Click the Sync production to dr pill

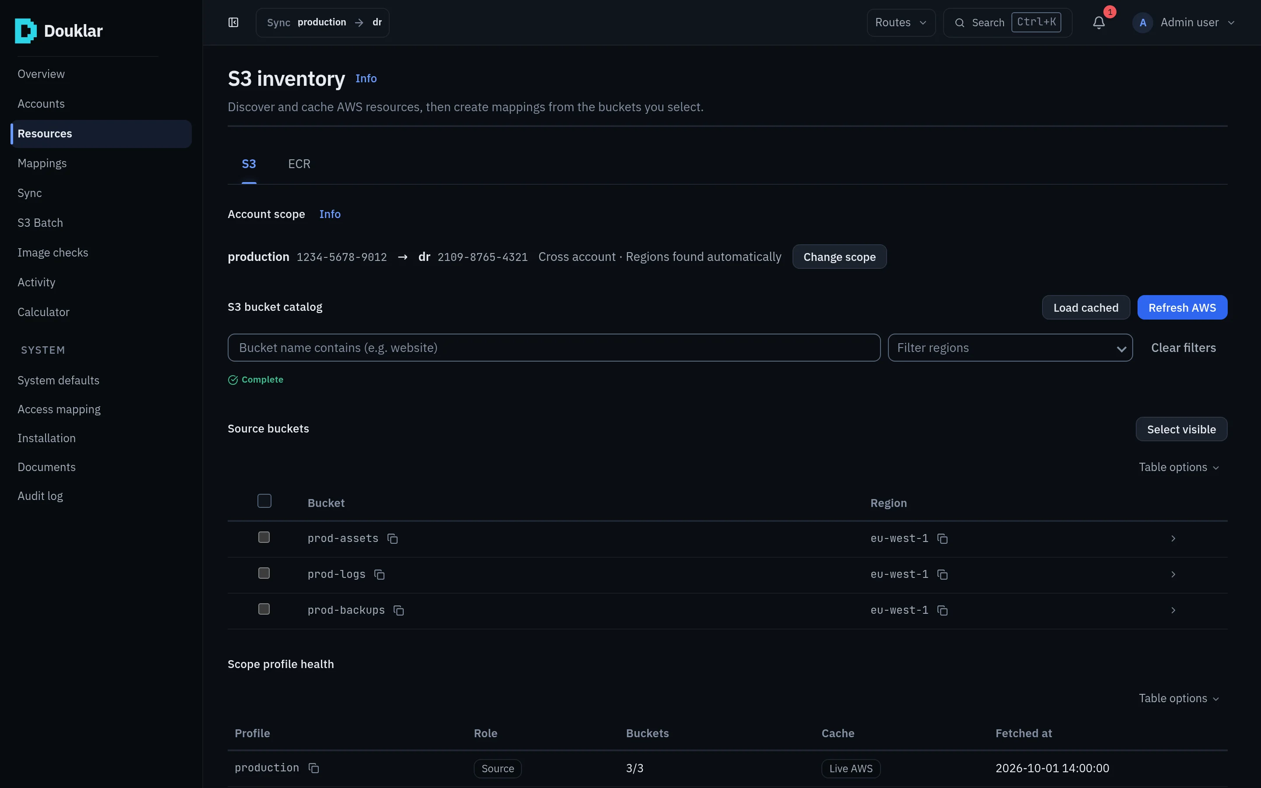click(323, 22)
